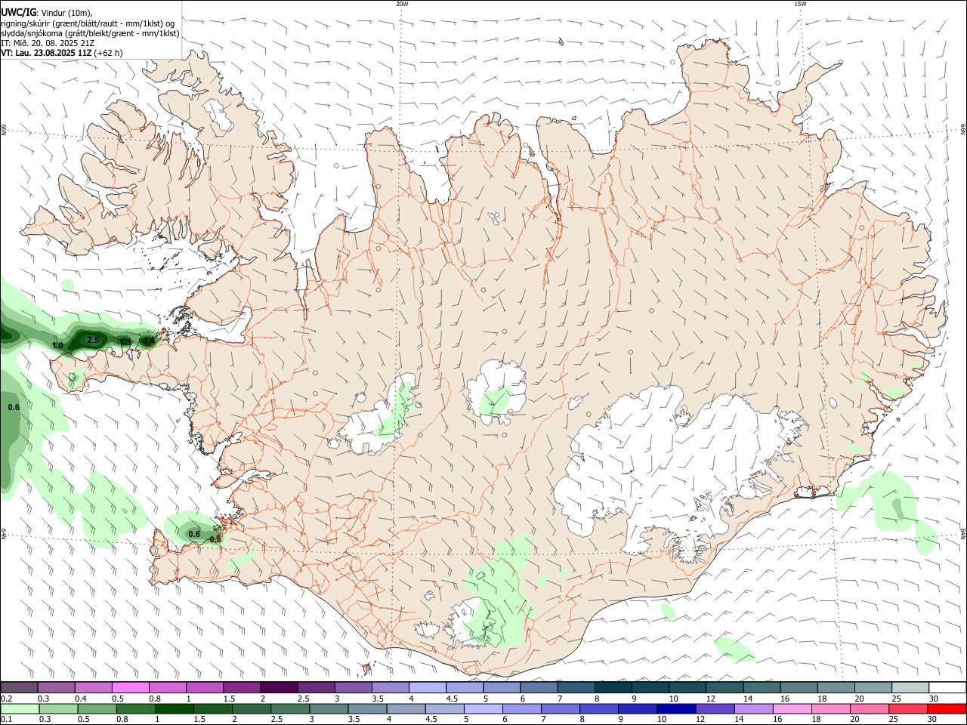Screen dimensions: 967x725
Task: Click the dull purple 0.2 swatch in upper legend row
Action: coord(20,688)
